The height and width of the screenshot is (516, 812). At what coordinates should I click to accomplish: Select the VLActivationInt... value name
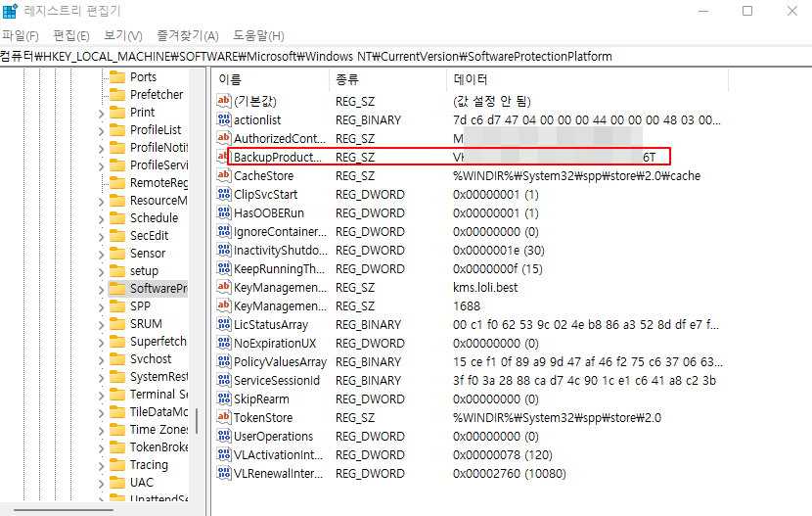click(278, 455)
